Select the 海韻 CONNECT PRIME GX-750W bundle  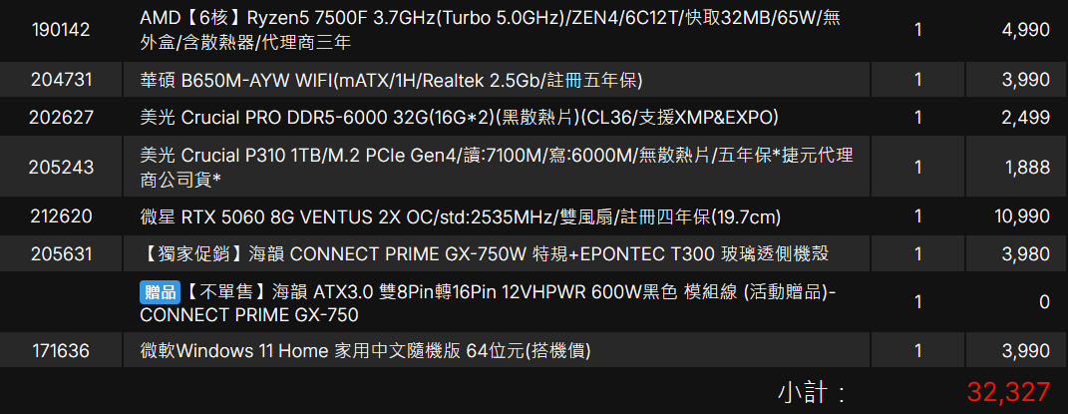coord(484,254)
